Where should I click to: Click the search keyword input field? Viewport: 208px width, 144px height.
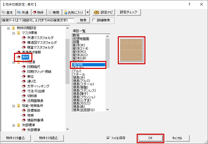[38, 20]
